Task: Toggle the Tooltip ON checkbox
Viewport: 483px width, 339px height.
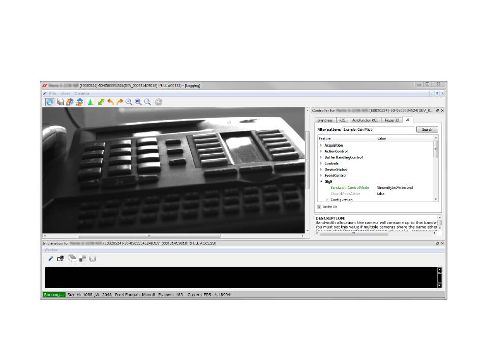Action: click(319, 207)
